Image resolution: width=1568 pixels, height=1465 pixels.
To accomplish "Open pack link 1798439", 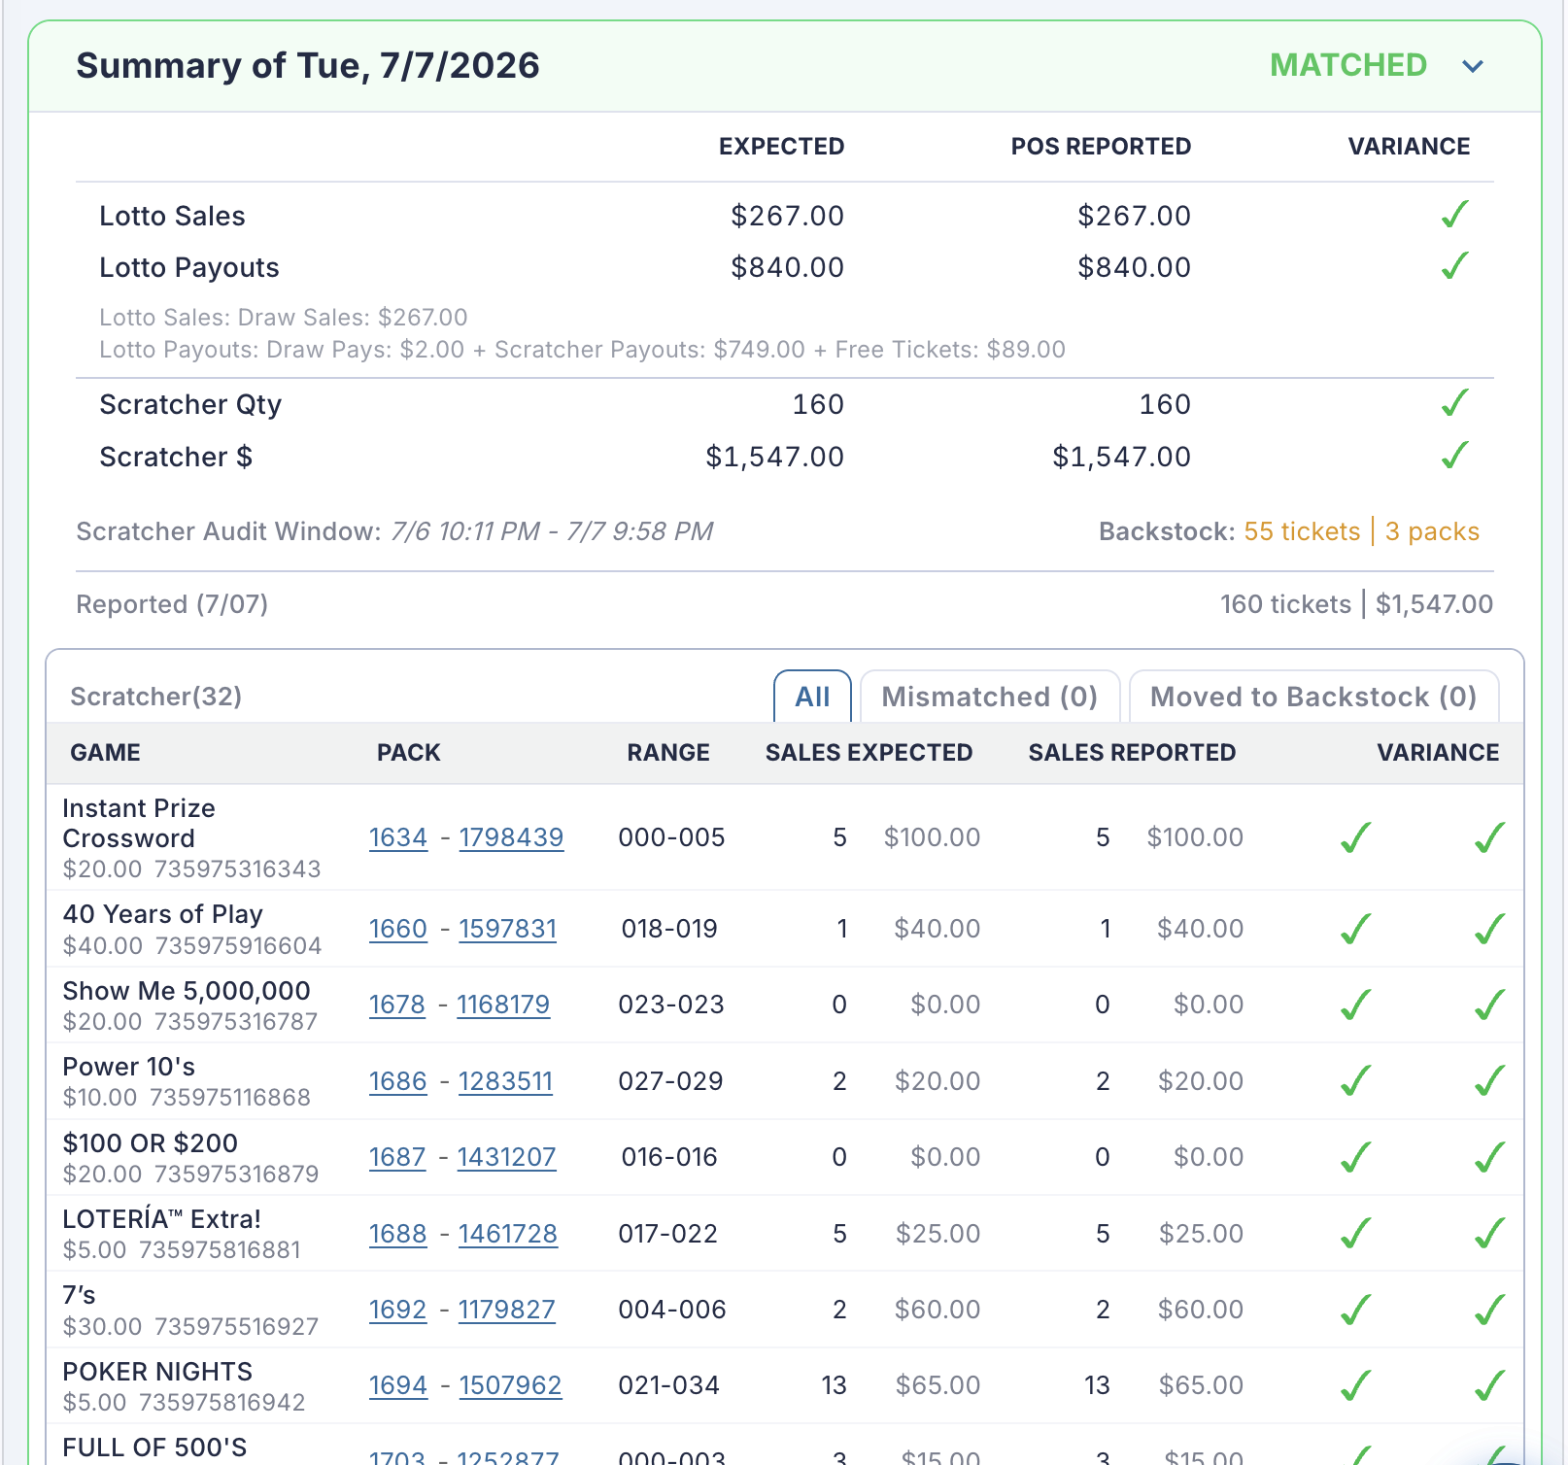I will tap(511, 837).
